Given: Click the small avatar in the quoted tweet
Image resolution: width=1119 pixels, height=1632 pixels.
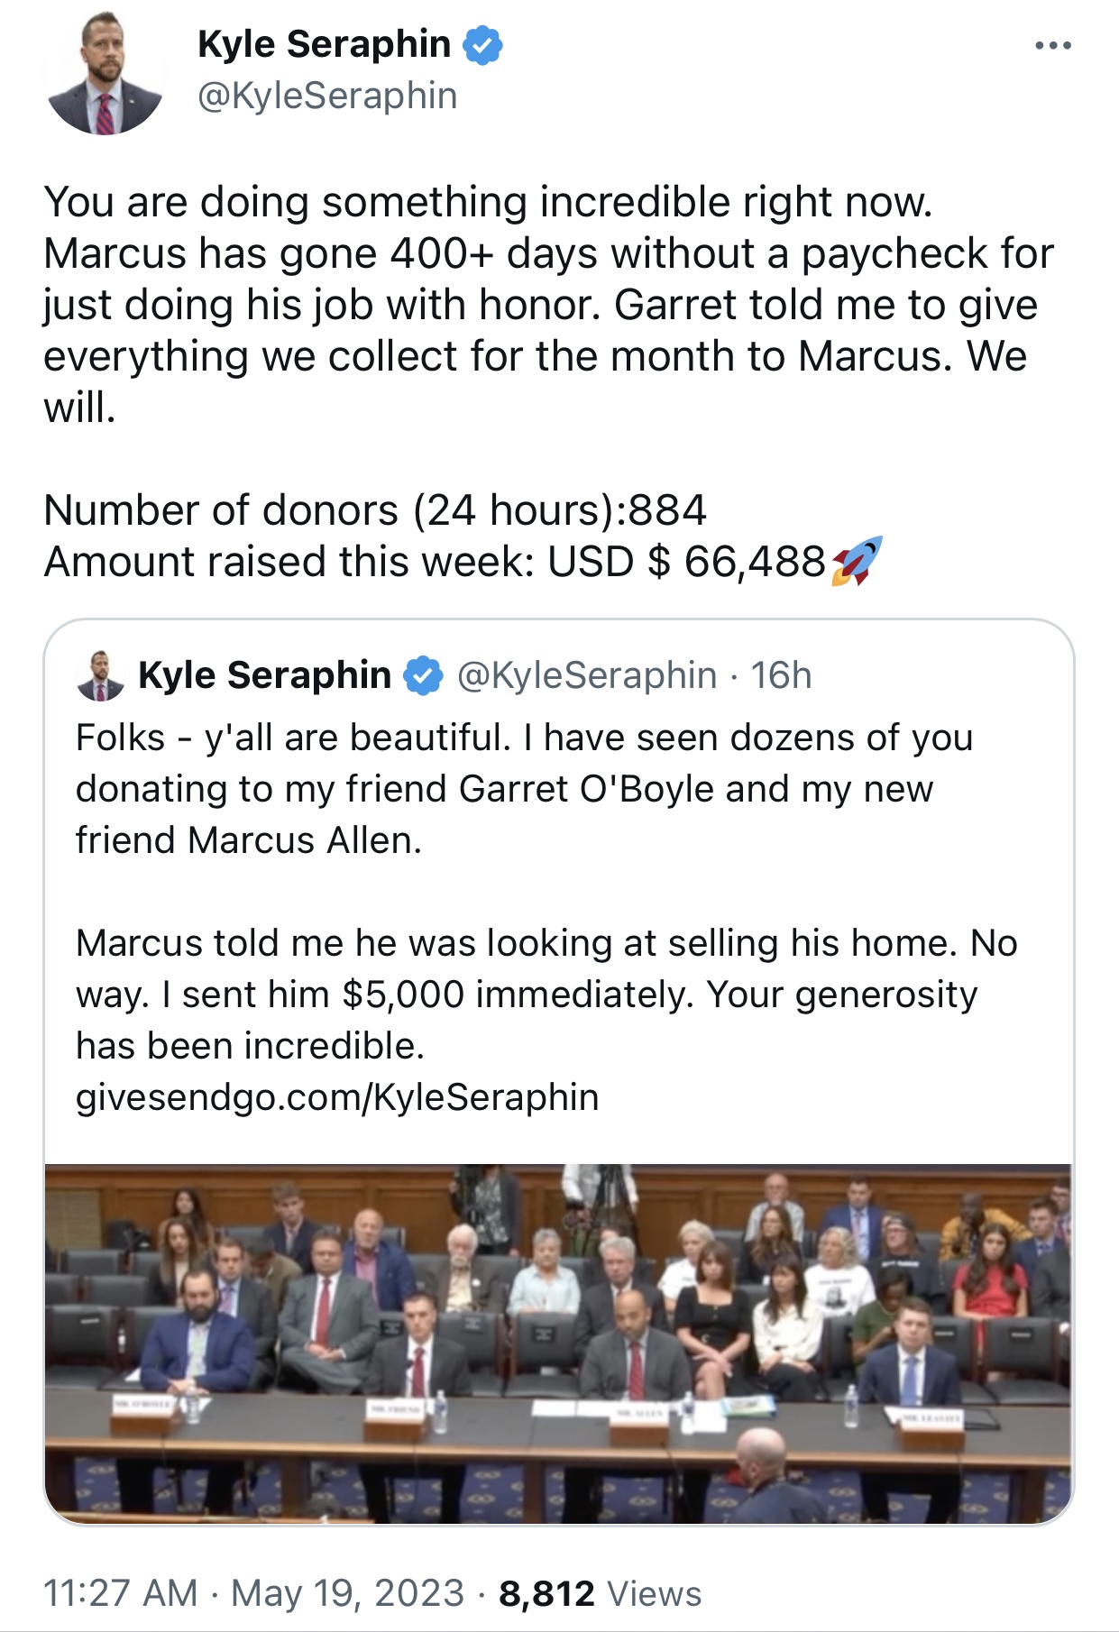Looking at the screenshot, I should [x=100, y=675].
